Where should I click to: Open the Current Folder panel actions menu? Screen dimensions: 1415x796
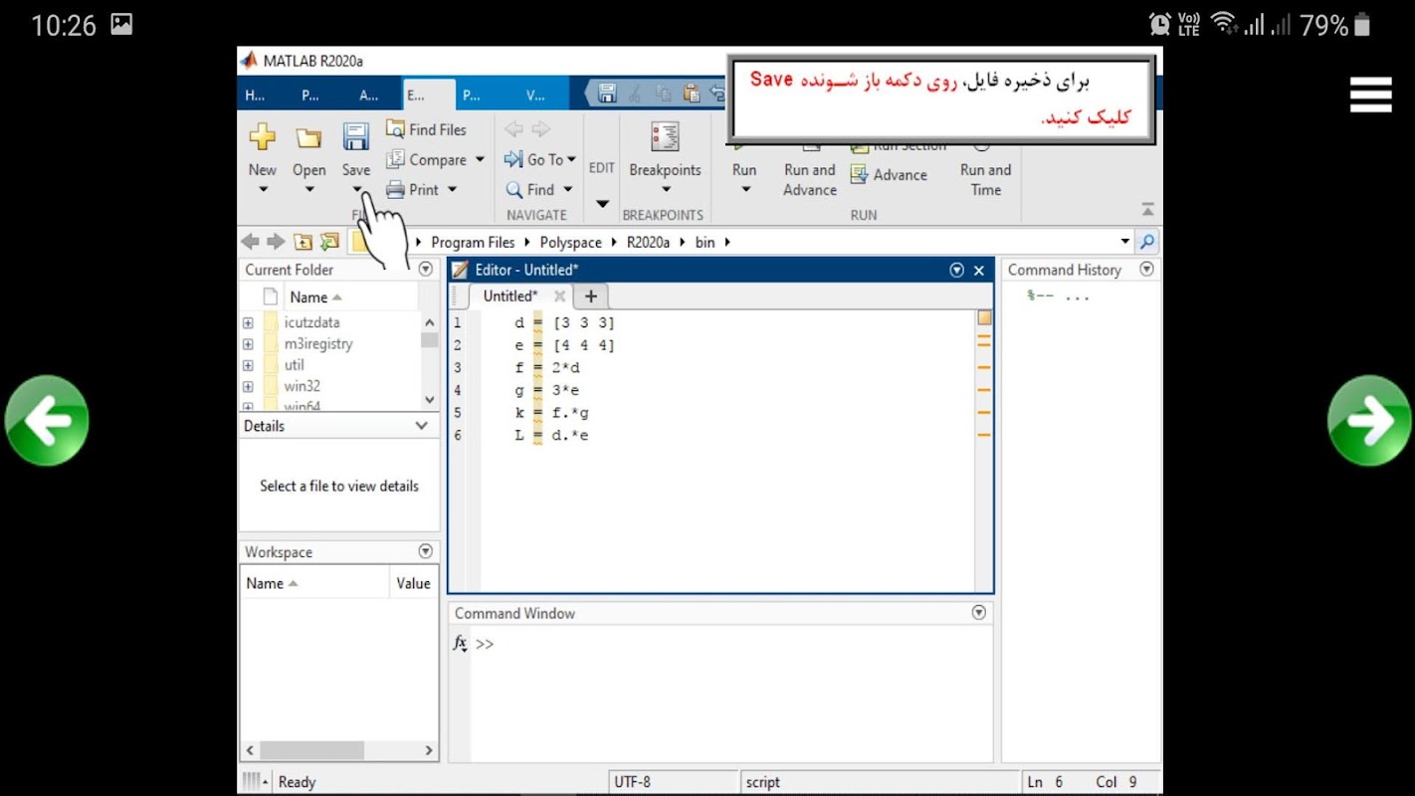[x=426, y=270]
